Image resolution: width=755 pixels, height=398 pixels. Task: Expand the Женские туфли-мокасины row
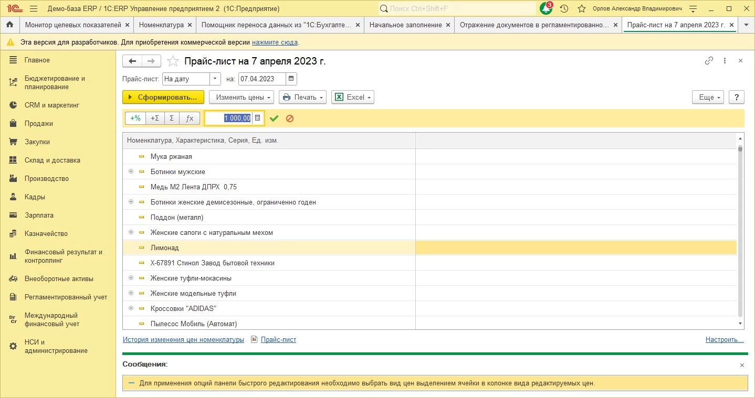point(131,278)
